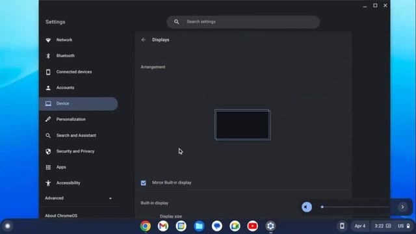Open About ChromeOS page
The image size is (416, 234).
[61, 216]
